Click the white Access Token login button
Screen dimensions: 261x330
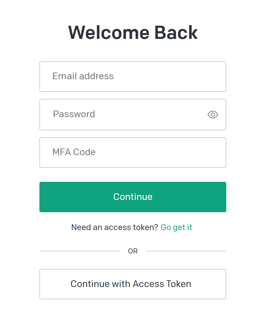pyautogui.click(x=133, y=284)
